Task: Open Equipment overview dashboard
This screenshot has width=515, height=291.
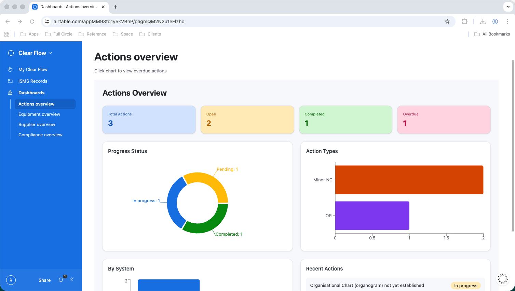Action: click(x=39, y=114)
